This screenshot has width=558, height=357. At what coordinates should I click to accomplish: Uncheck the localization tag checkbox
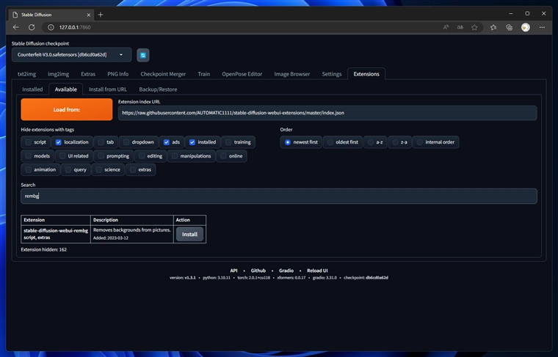[x=59, y=142]
